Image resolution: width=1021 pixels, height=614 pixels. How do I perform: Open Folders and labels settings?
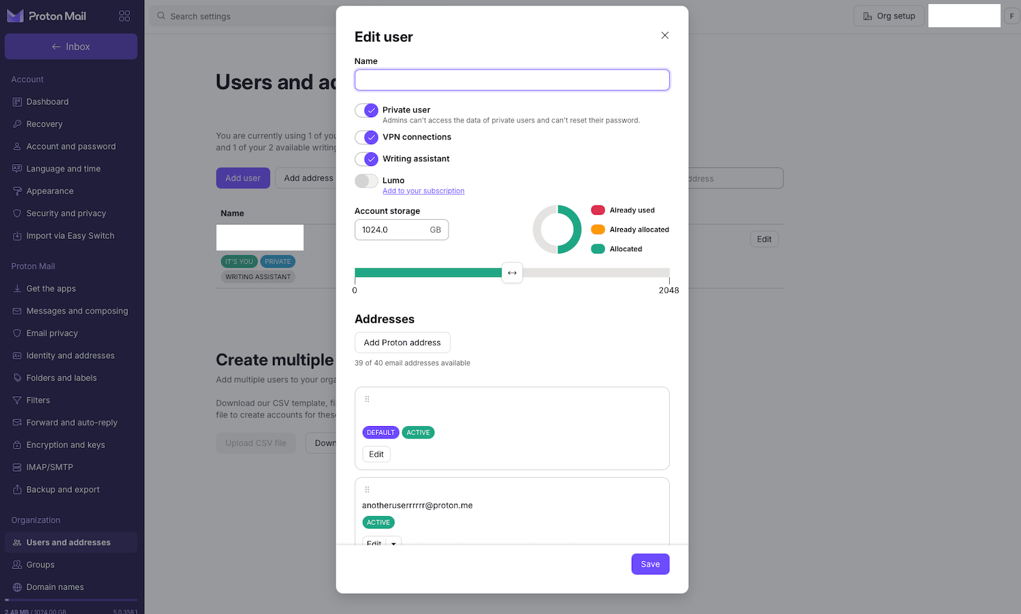tap(61, 378)
